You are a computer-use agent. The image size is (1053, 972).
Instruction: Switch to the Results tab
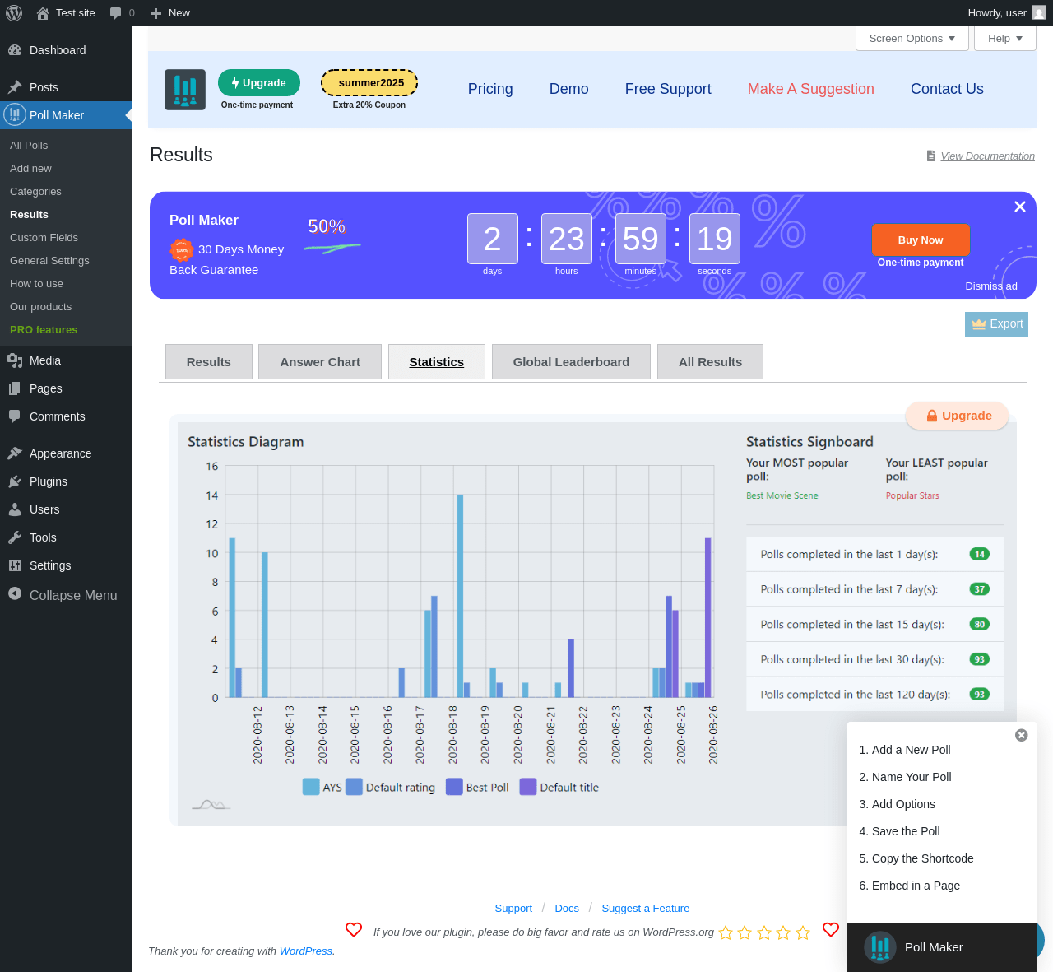pos(209,361)
